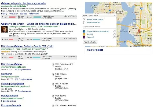This screenshot has height=107, width=154.
Task: Open the Fainting Goat Gelato result link
Action: pyautogui.click(x=12, y=84)
